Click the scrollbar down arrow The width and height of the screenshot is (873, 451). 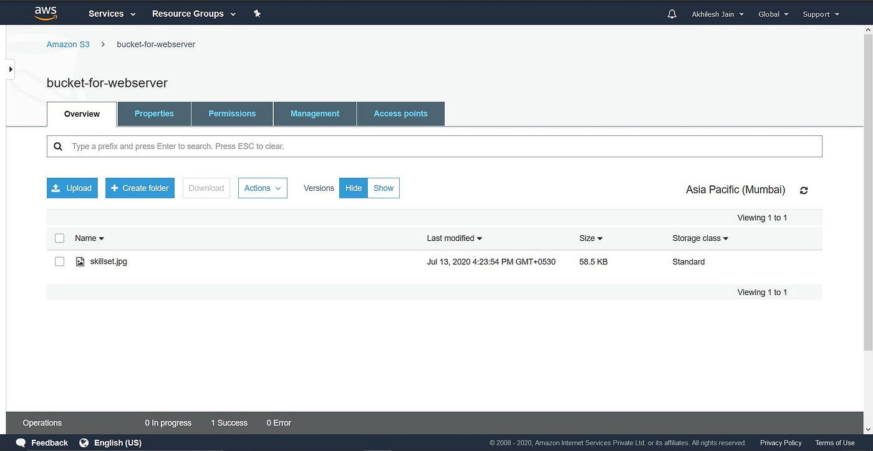click(x=869, y=429)
